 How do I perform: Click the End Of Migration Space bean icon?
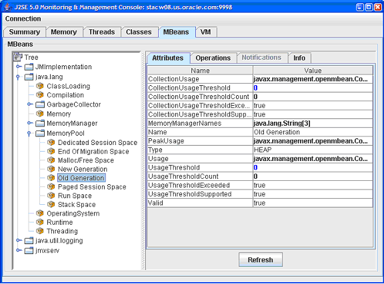pos(51,151)
